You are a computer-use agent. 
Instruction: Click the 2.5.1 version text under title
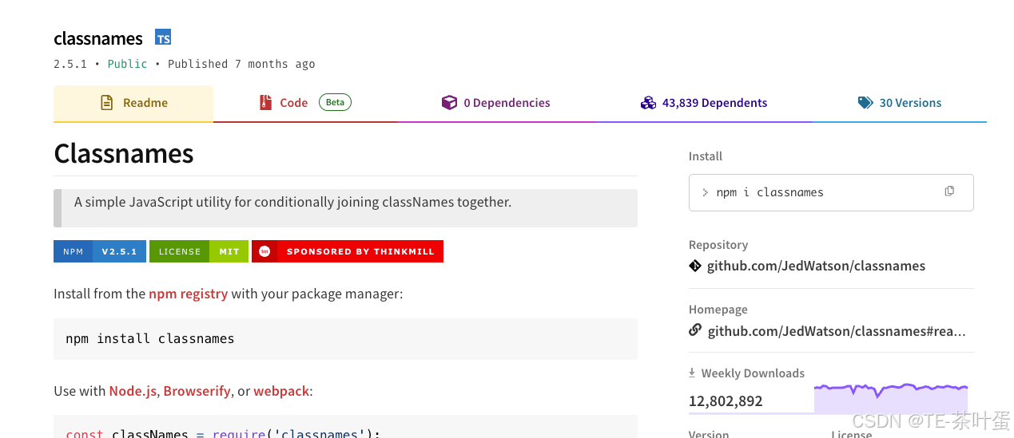coord(70,64)
